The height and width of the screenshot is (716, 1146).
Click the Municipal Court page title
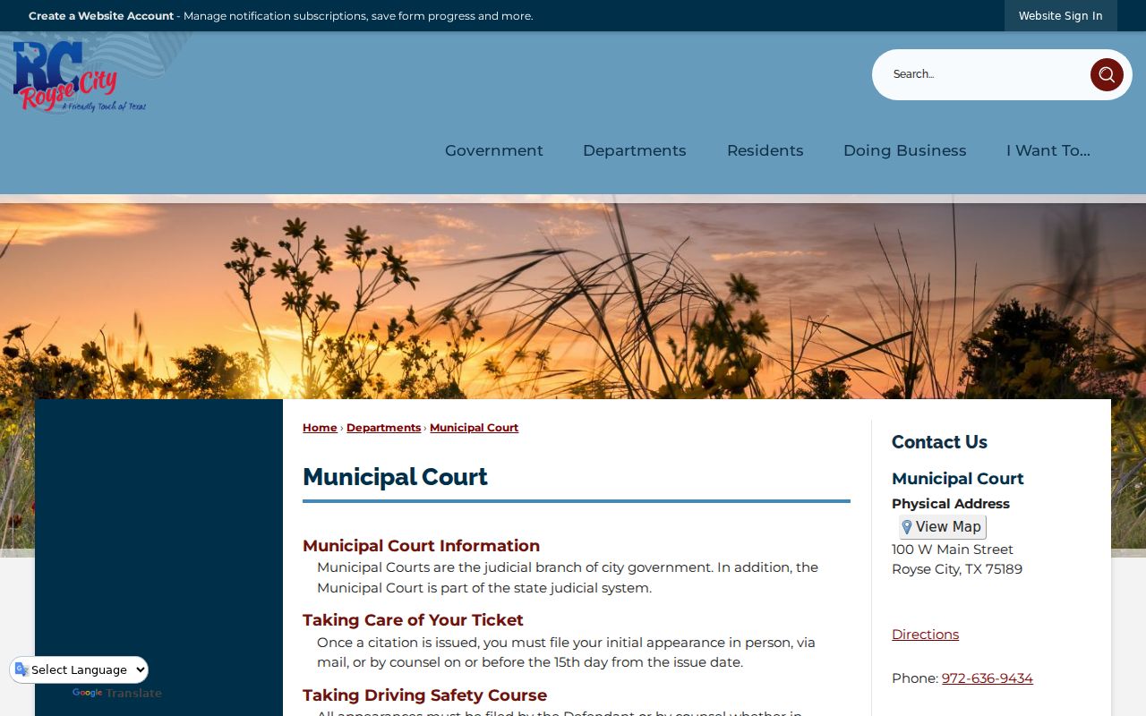(x=395, y=477)
